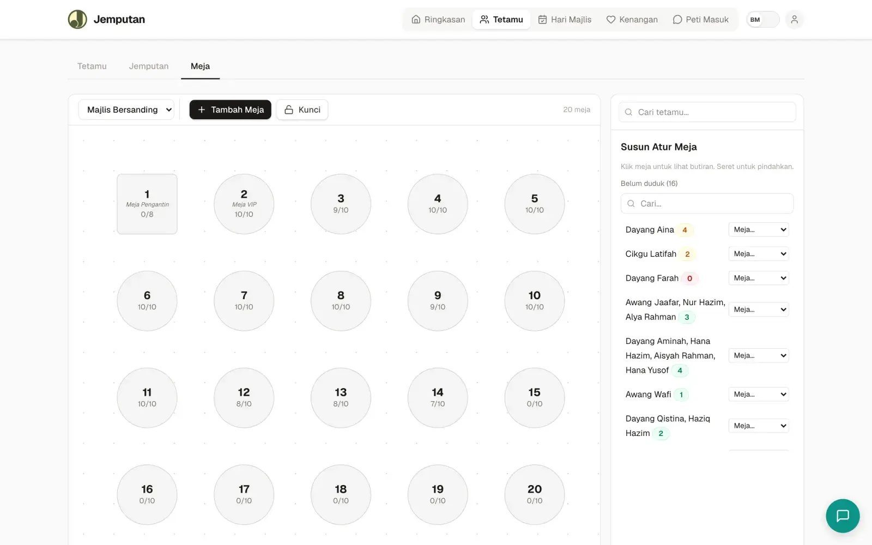The height and width of the screenshot is (545, 872).
Task: Open the chat support bubble
Action: (843, 516)
